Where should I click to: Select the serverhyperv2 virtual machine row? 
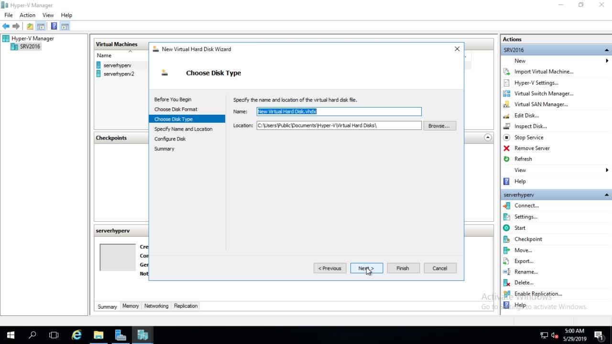pos(119,74)
